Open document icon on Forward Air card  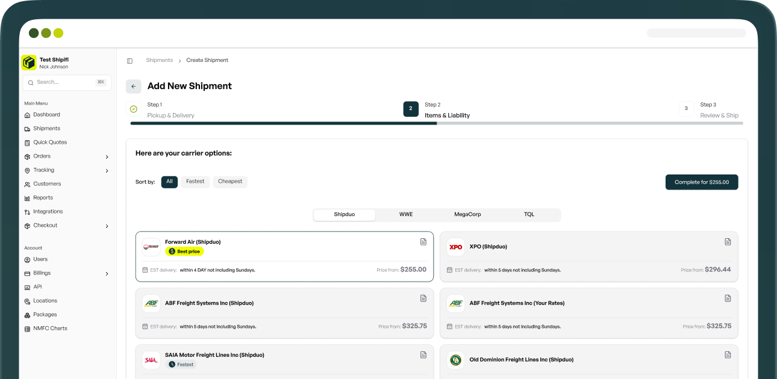click(x=423, y=242)
